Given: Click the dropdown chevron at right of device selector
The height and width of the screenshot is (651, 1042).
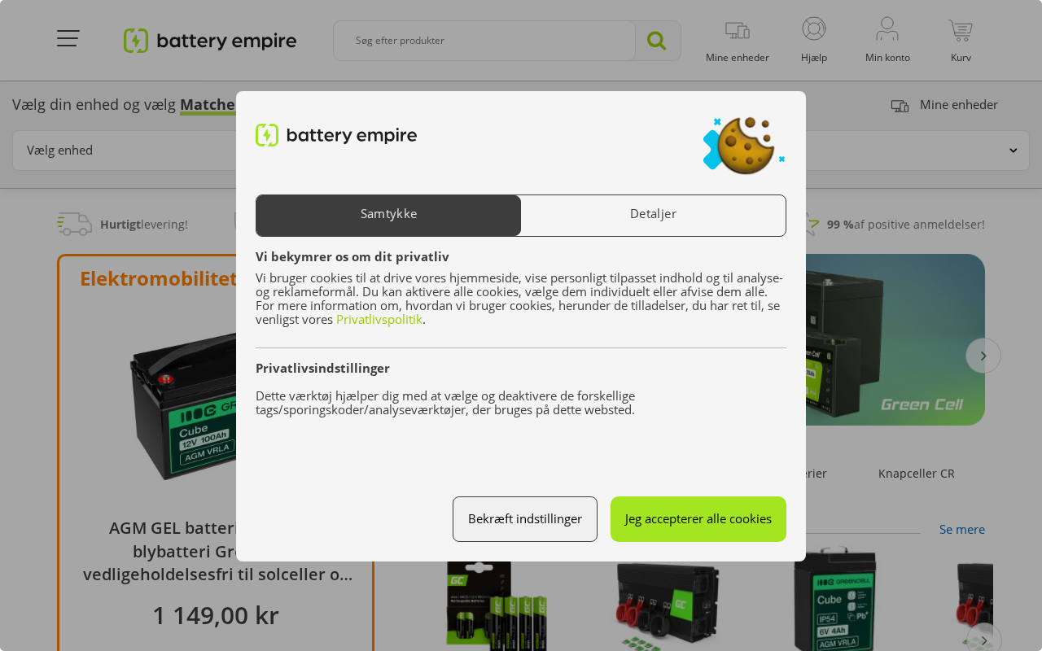Looking at the screenshot, I should click(1014, 151).
